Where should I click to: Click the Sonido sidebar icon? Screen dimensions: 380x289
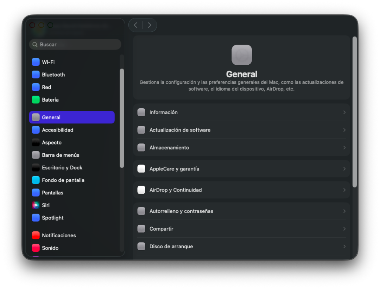[36, 248]
